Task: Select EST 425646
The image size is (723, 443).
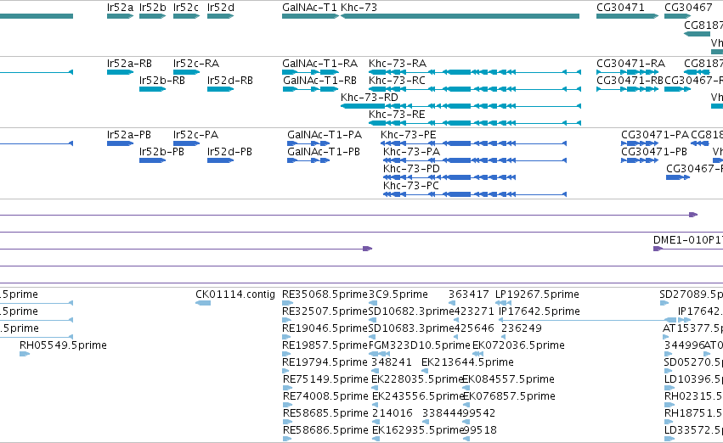Action: tap(456, 337)
